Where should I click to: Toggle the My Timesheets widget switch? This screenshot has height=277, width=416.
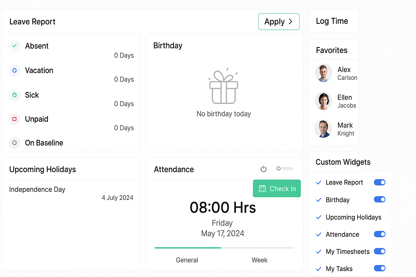[379, 251]
